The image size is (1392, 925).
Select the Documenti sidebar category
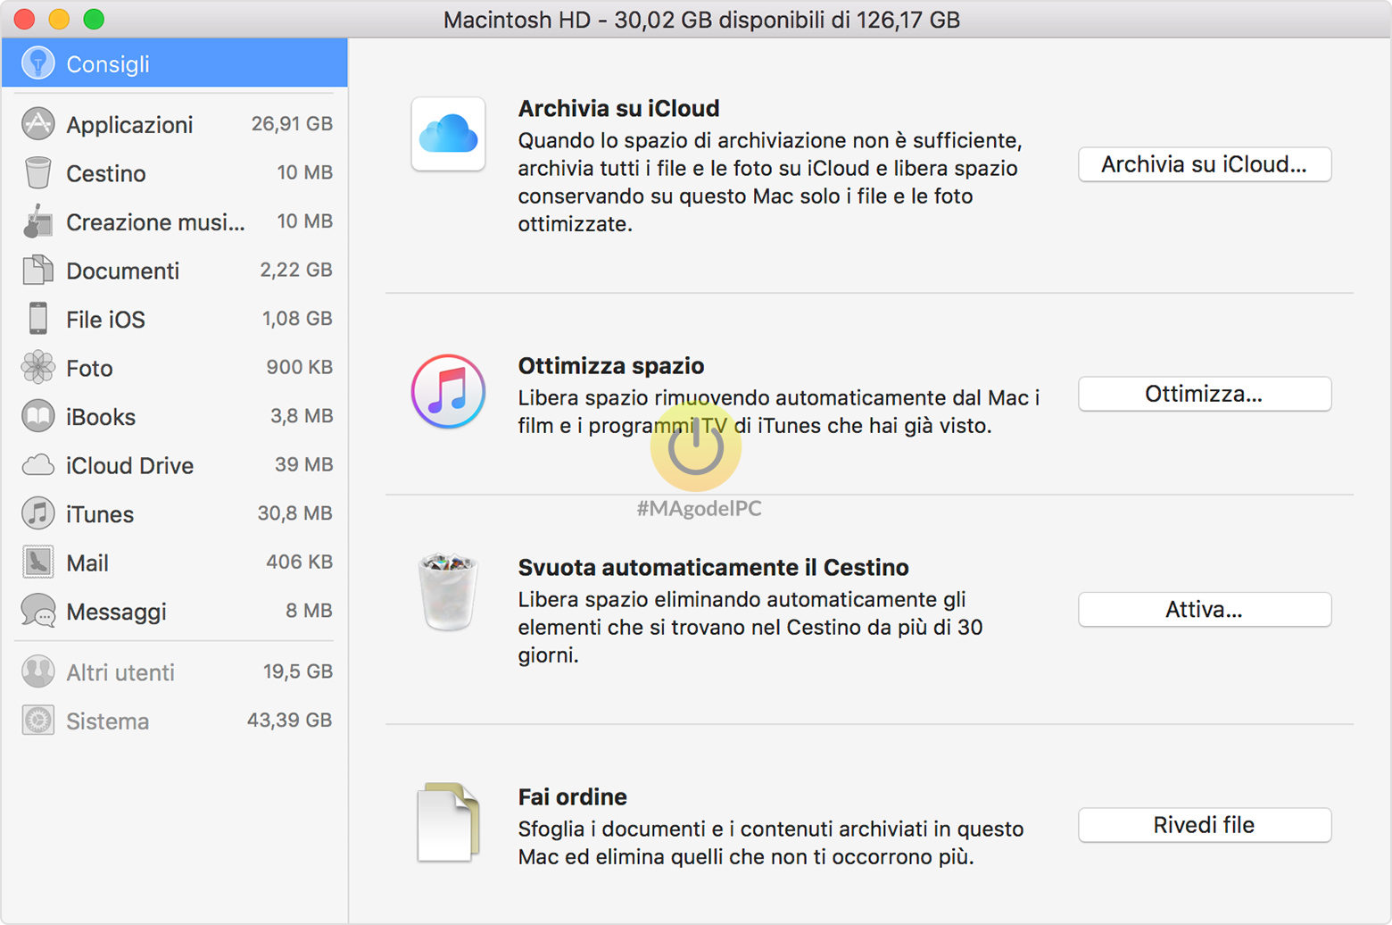click(x=176, y=271)
